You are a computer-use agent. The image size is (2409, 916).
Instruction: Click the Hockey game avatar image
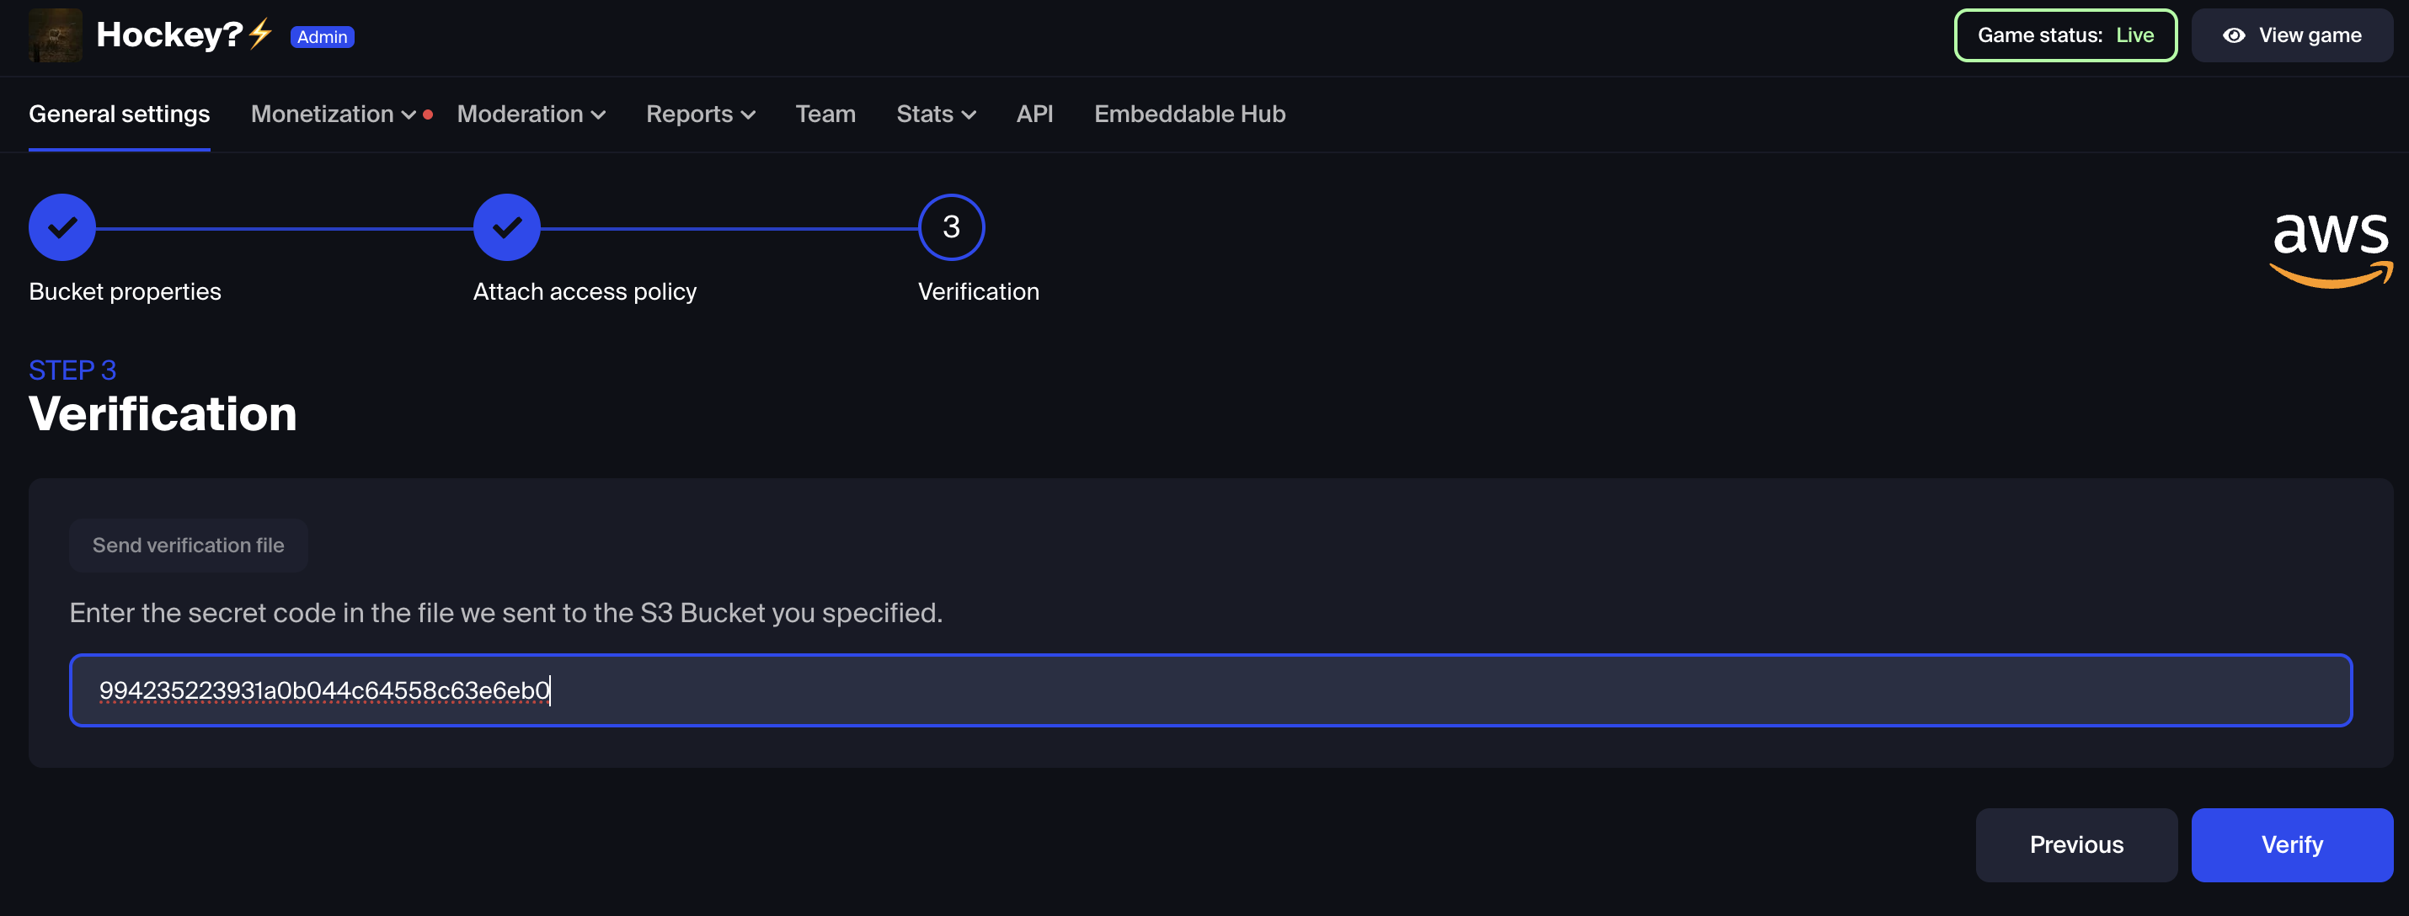[56, 35]
